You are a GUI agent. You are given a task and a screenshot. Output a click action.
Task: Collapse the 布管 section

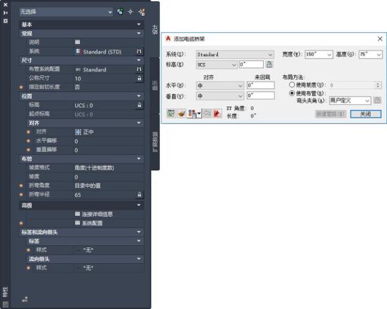pyautogui.click(x=139, y=158)
